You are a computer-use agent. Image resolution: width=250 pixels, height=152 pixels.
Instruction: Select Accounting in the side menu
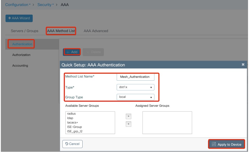click(20, 65)
